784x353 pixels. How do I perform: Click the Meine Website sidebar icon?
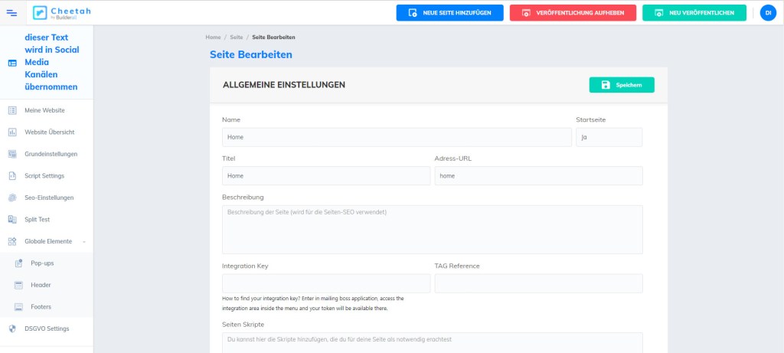coord(12,110)
